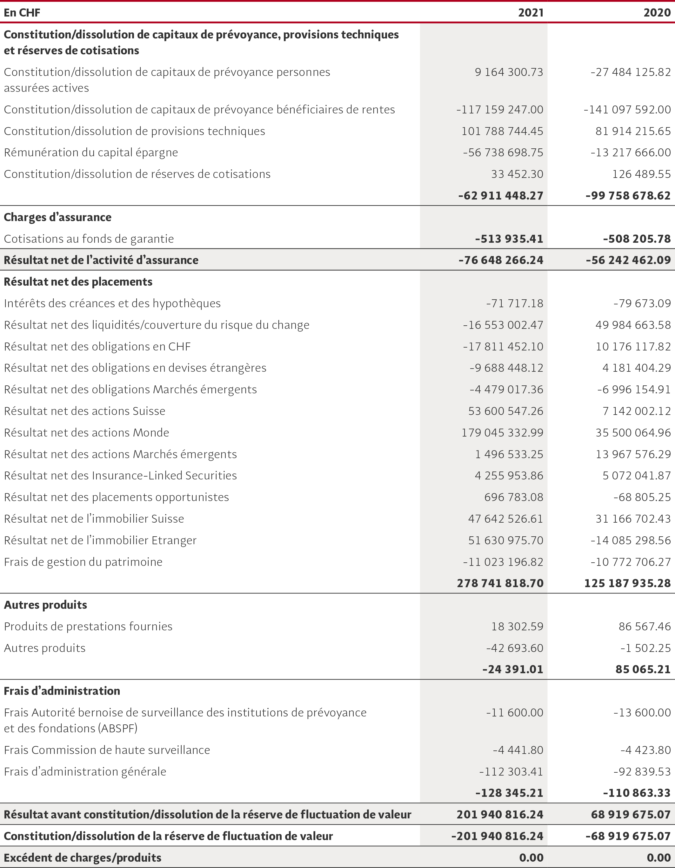675x868 pixels.
Task: Click the 2020 column header
Action: (x=657, y=13)
